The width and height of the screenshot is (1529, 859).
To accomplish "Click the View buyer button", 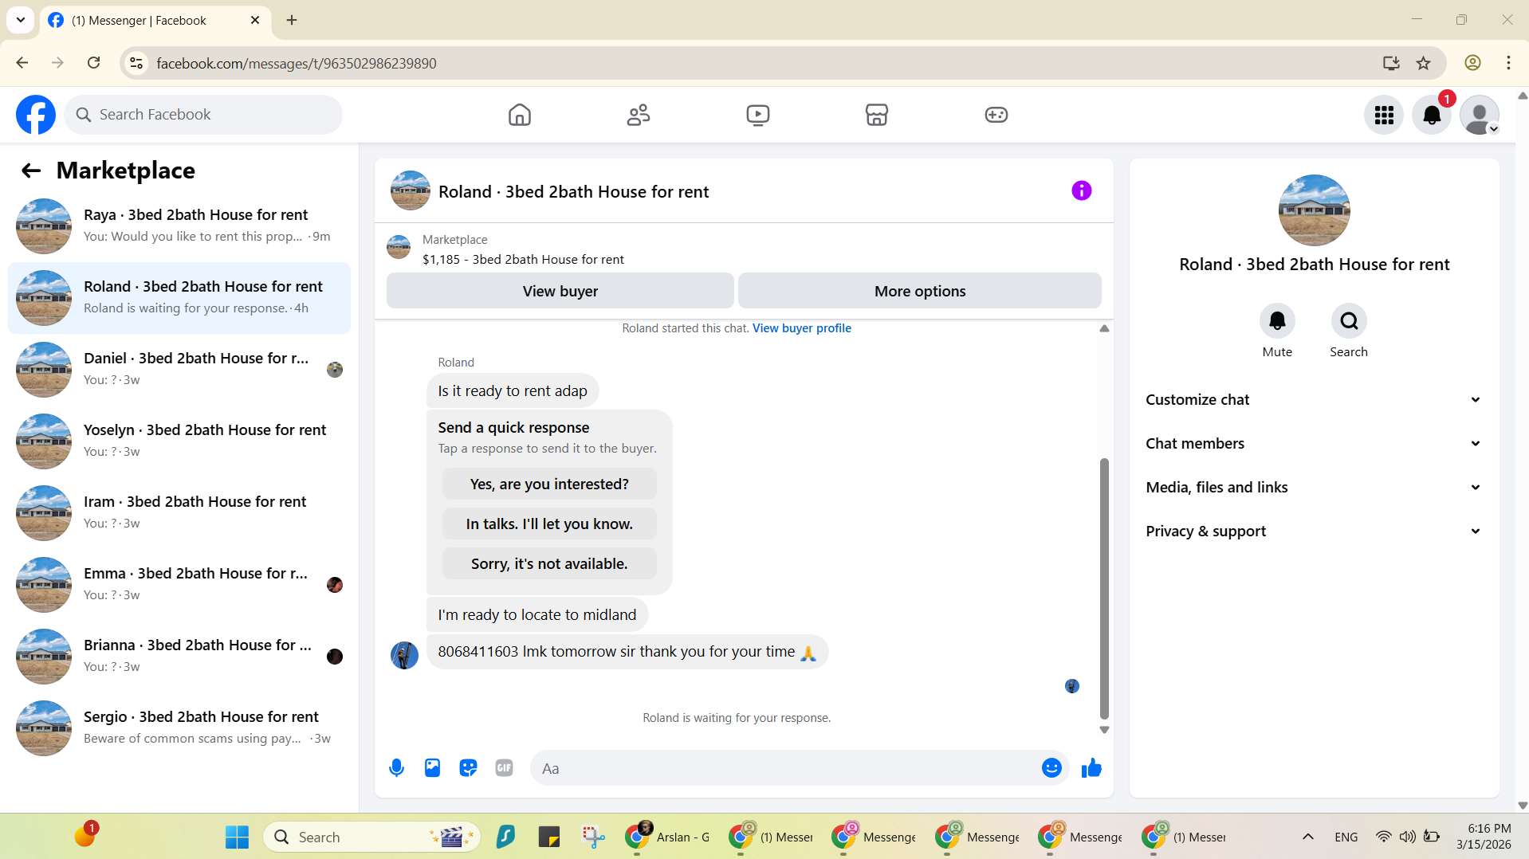I will pos(560,291).
